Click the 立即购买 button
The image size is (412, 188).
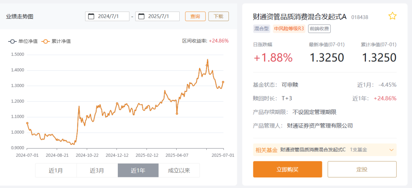click(x=287, y=169)
